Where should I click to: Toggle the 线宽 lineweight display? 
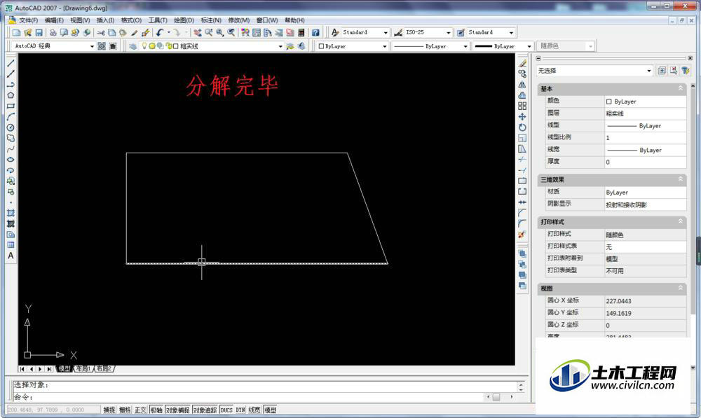coord(254,410)
